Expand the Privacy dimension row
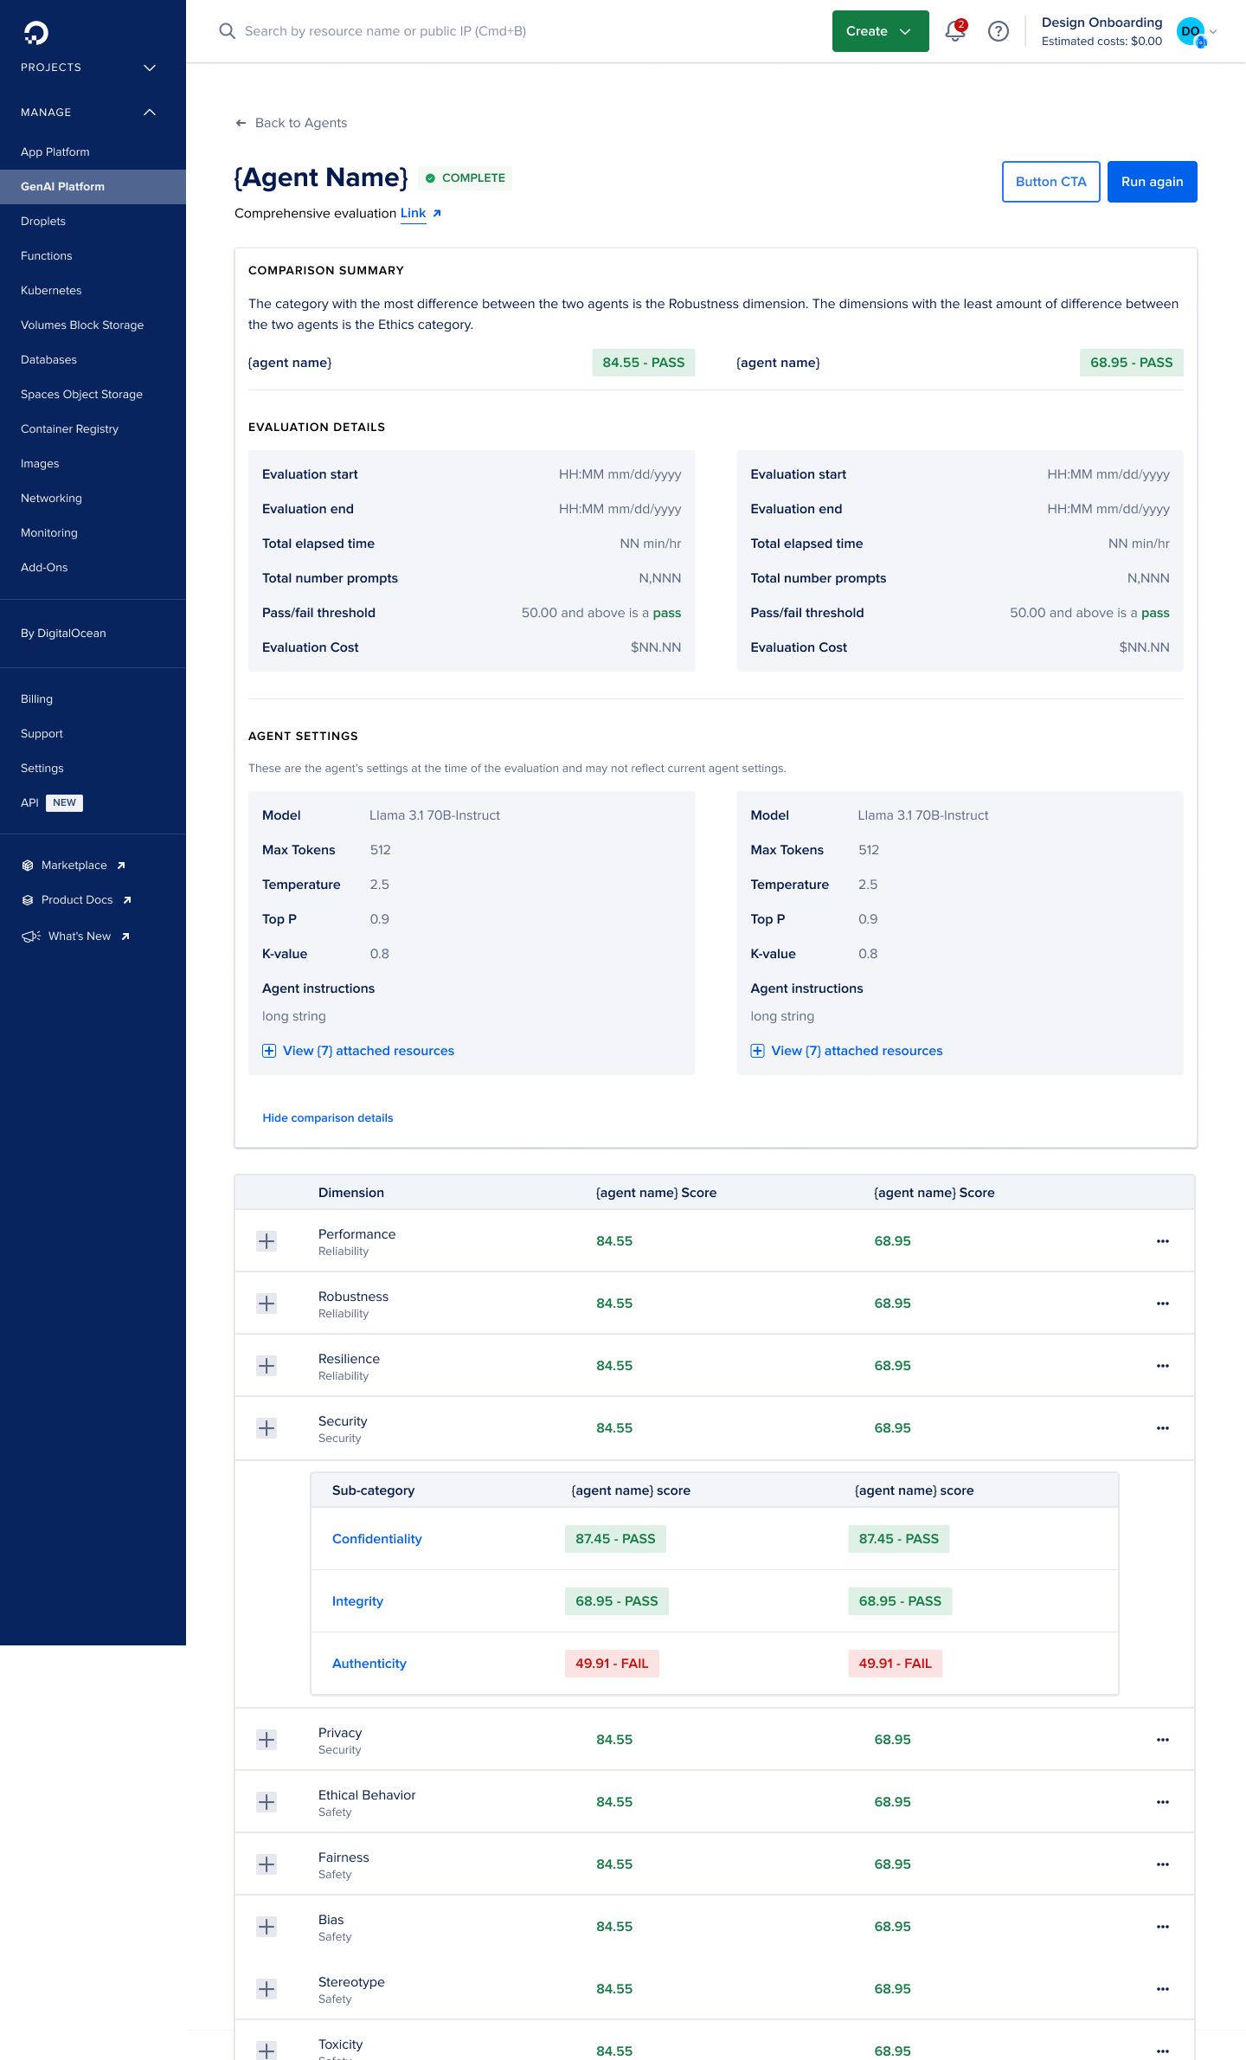 (x=267, y=1740)
